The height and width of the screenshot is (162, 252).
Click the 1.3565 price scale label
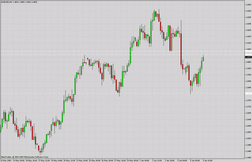248,132
